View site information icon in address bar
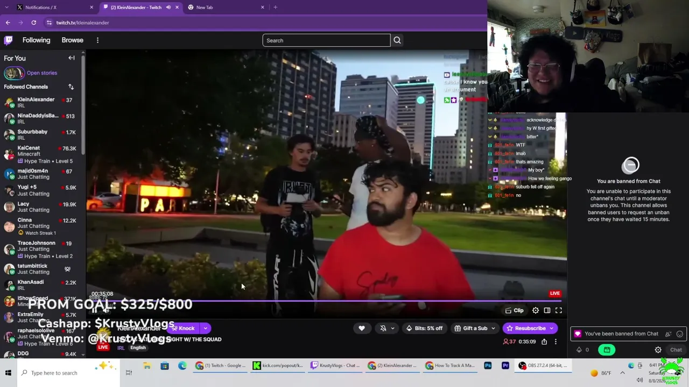689x387 pixels. [49, 23]
